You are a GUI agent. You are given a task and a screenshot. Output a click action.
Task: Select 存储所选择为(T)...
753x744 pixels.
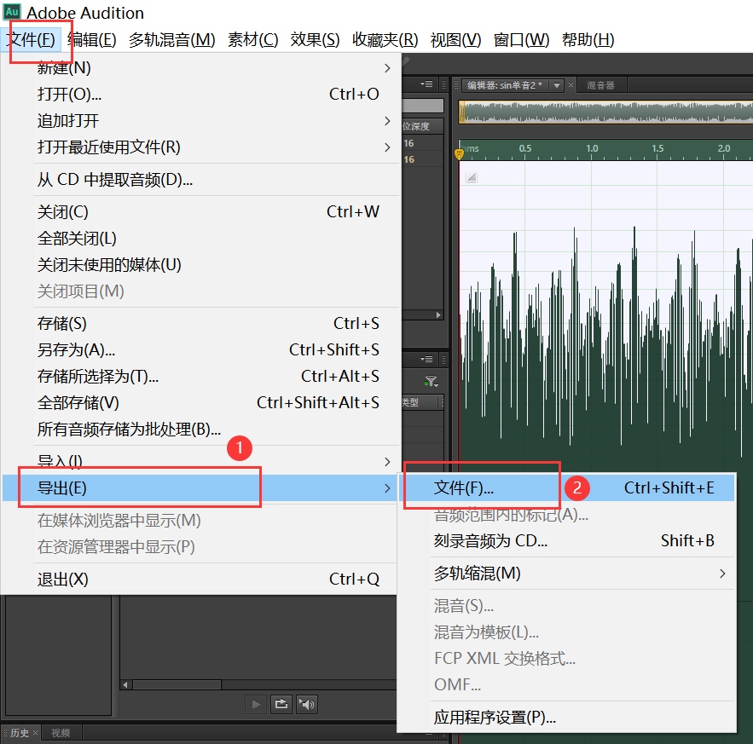pyautogui.click(x=200, y=377)
